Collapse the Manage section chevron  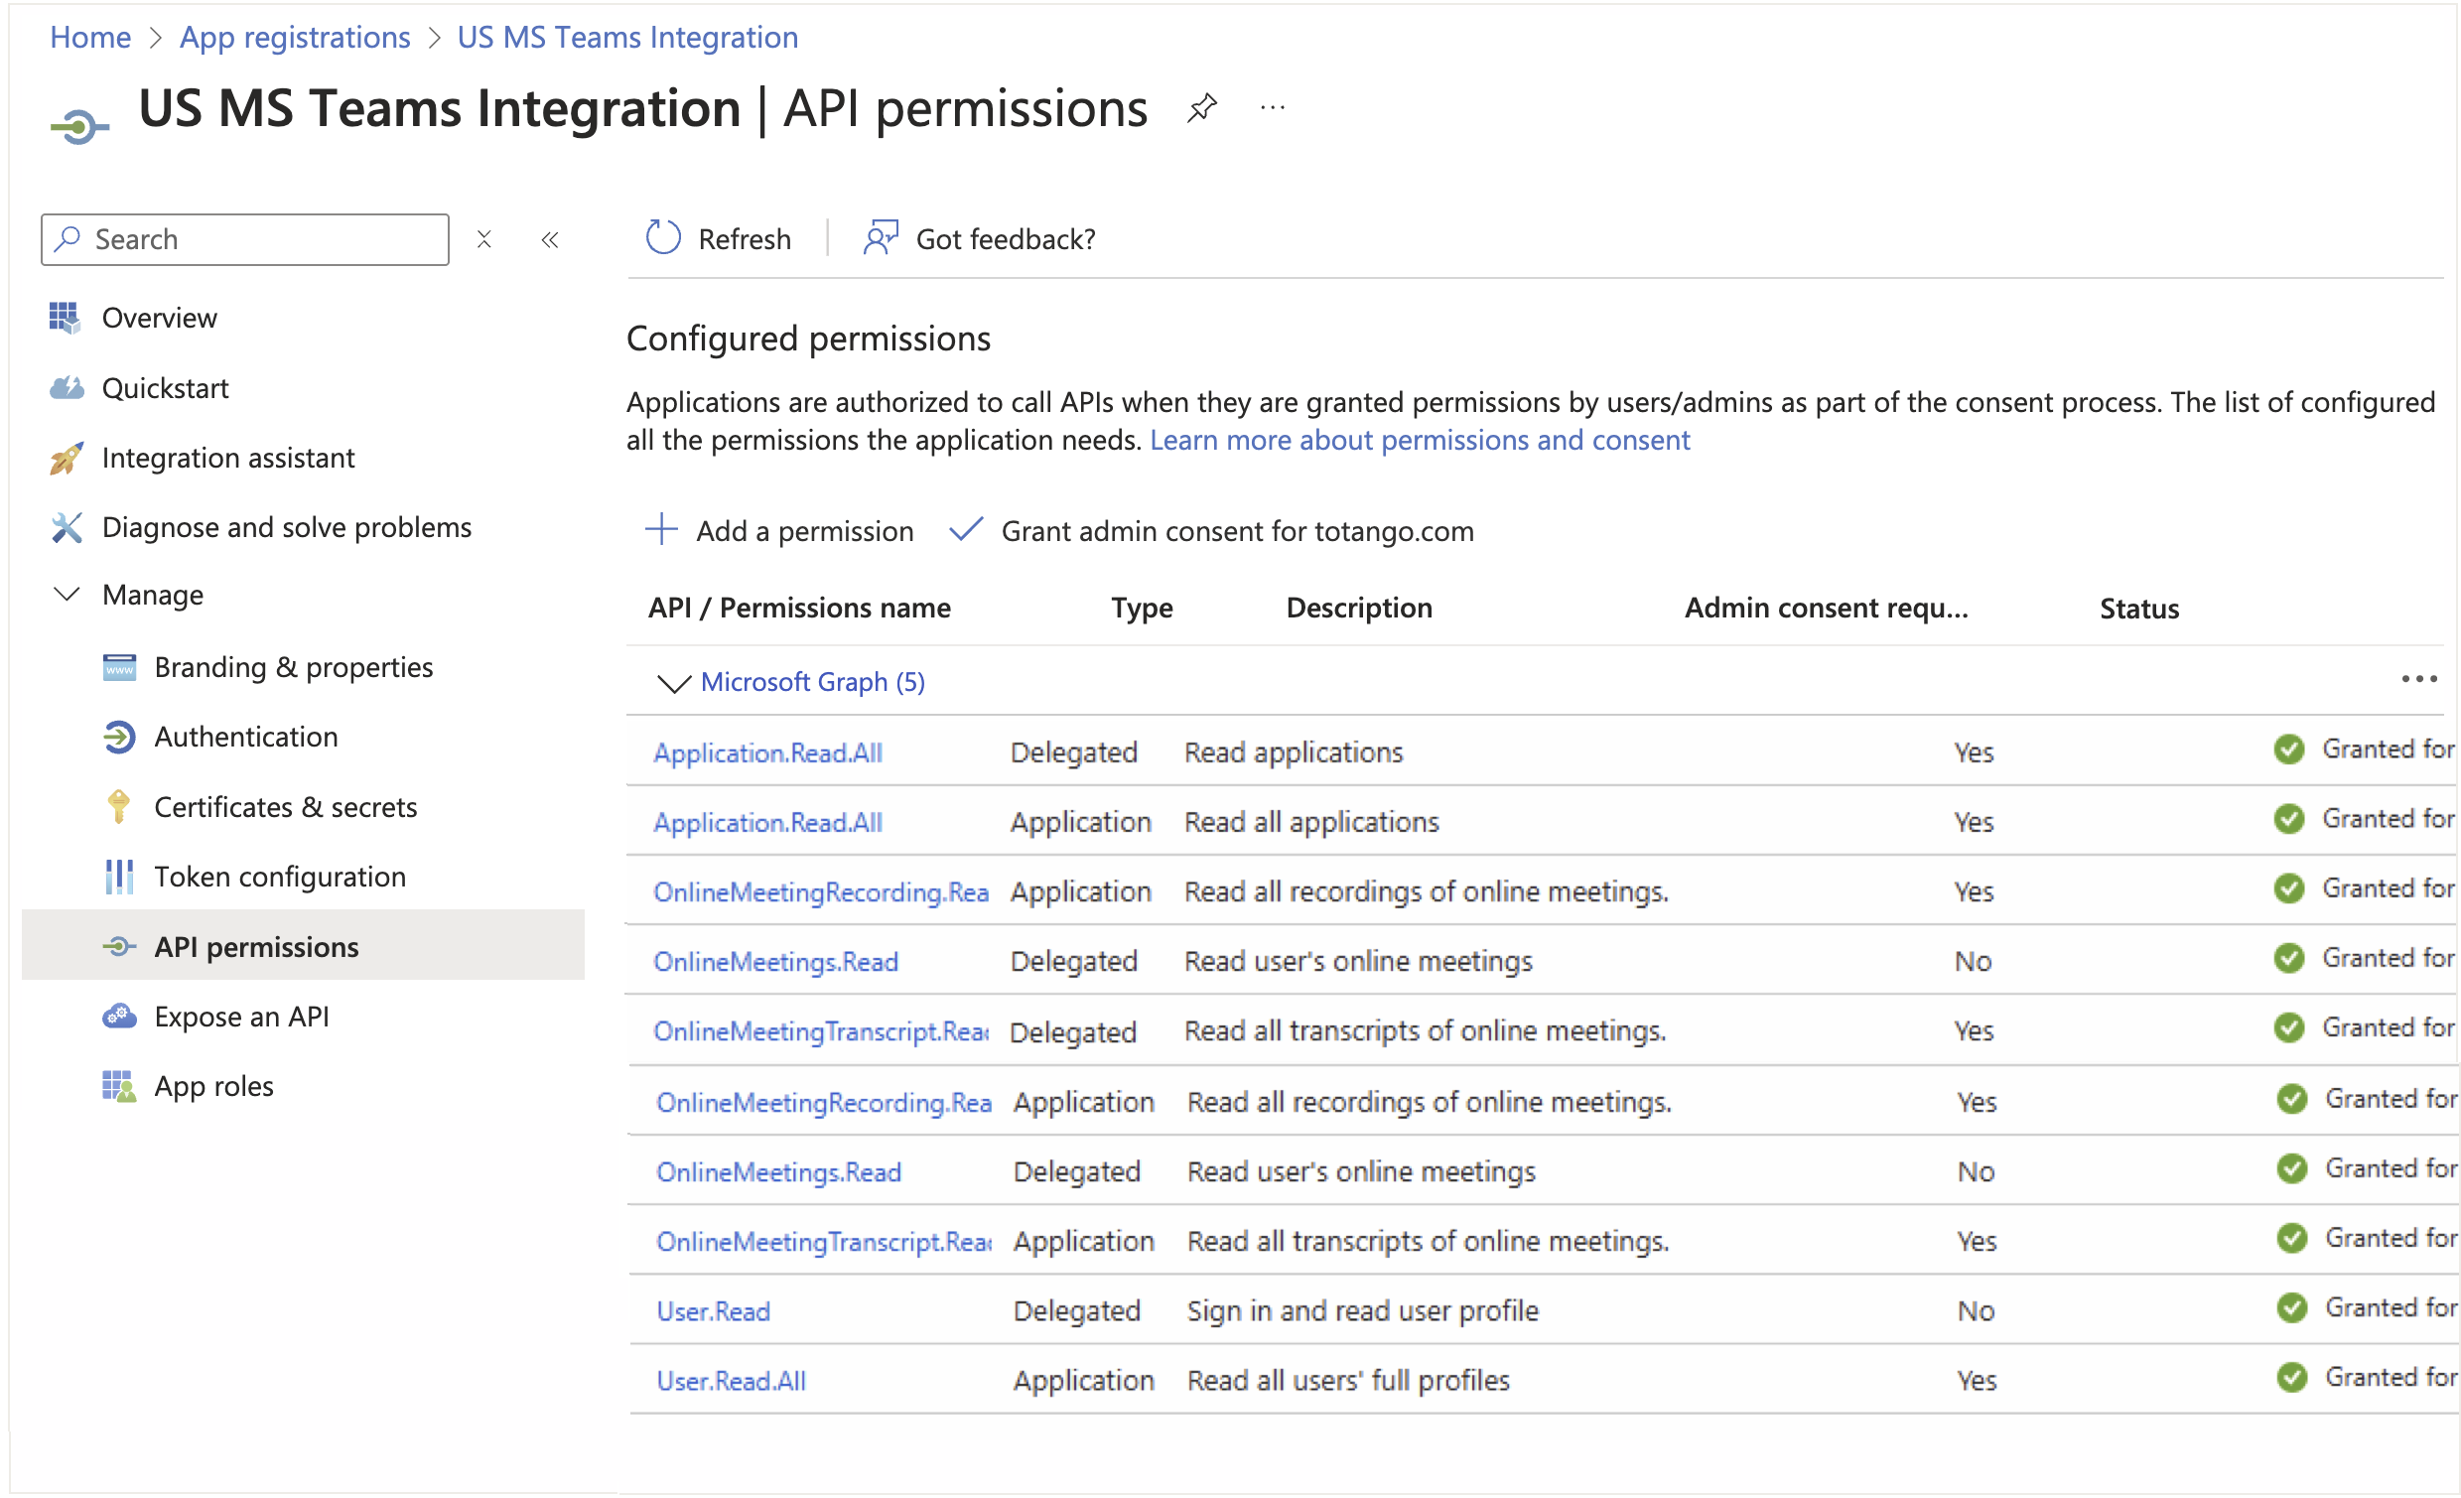coord(66,596)
